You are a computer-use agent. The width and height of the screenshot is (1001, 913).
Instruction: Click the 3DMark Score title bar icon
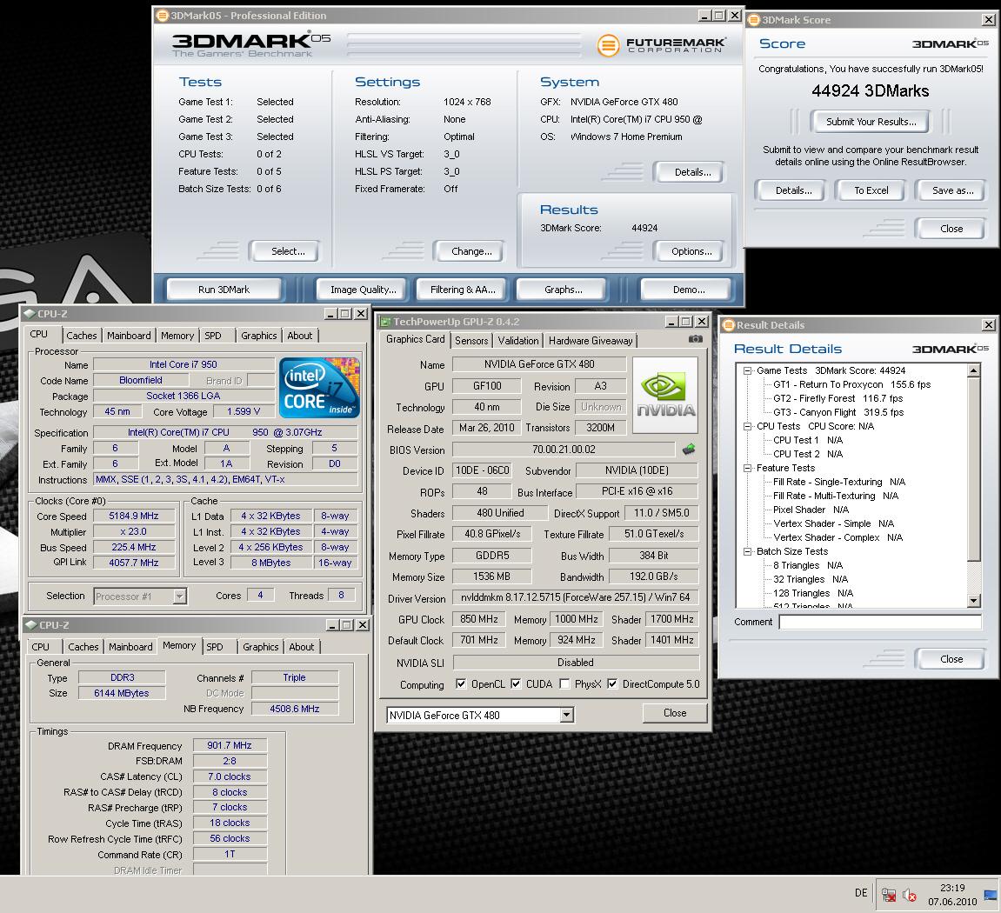754,20
